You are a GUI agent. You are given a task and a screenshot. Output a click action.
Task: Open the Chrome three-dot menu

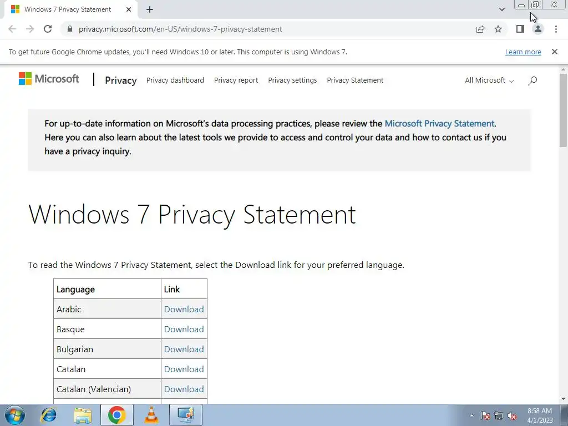pos(556,29)
